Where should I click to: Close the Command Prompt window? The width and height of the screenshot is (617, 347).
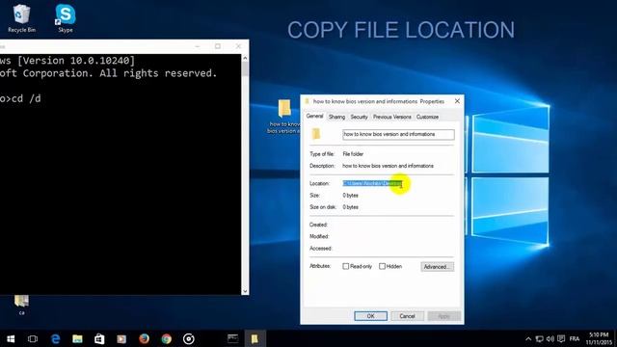pos(238,46)
